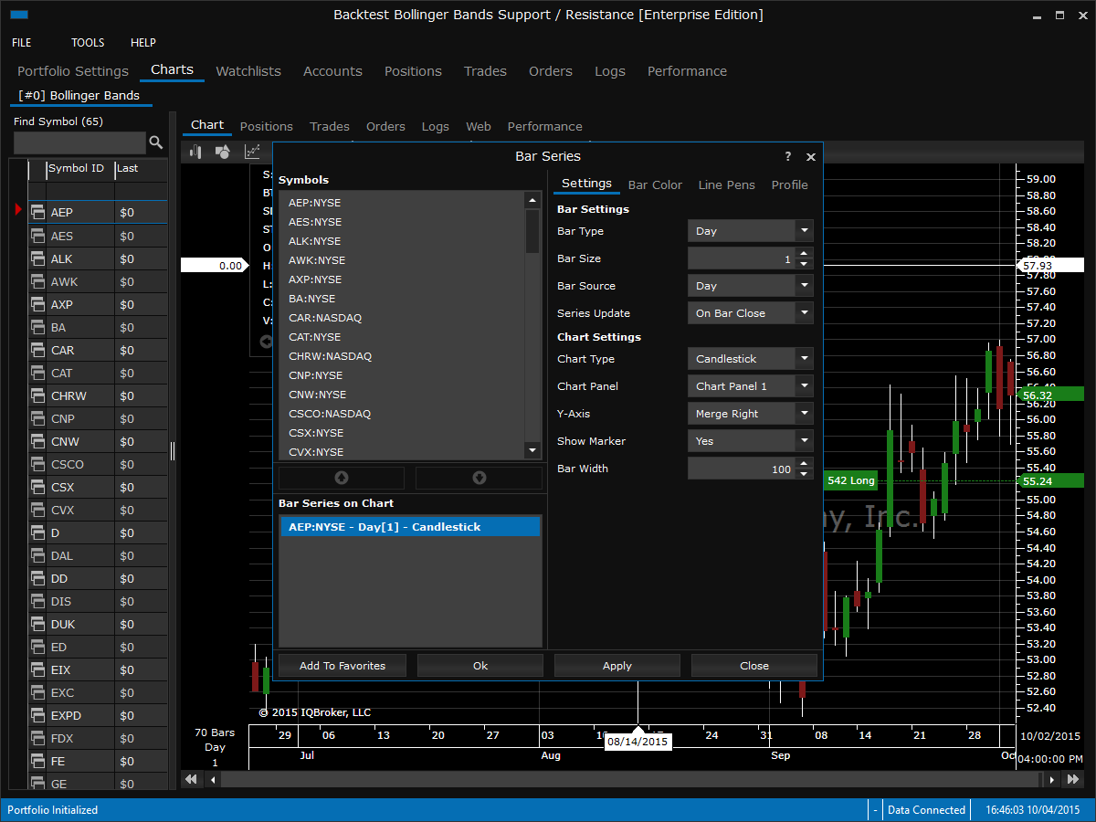Open the drawing shapes toolbar icon

click(223, 152)
